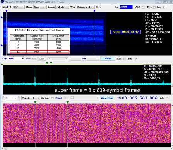Viewport: 173px width, 150px height.
Task: Grab the lower blue triangle on the spectrogram's left edge
Action: click(2, 45)
